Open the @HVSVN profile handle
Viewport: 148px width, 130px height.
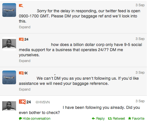click(x=43, y=102)
